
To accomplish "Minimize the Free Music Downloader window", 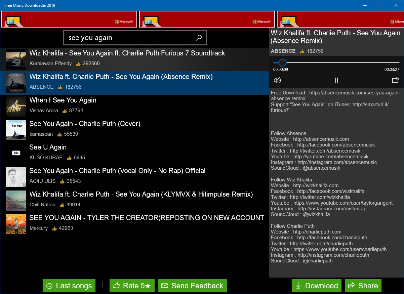I will coord(365,5).
